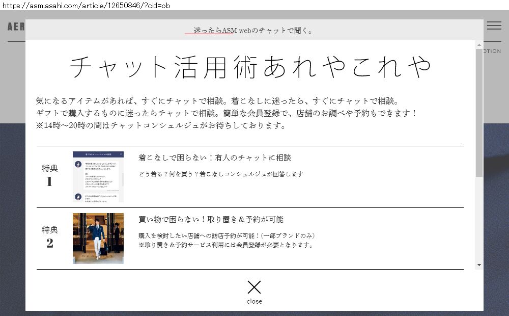Click the popup header 迷ったらASM webのチャットで聞く。

click(254, 31)
